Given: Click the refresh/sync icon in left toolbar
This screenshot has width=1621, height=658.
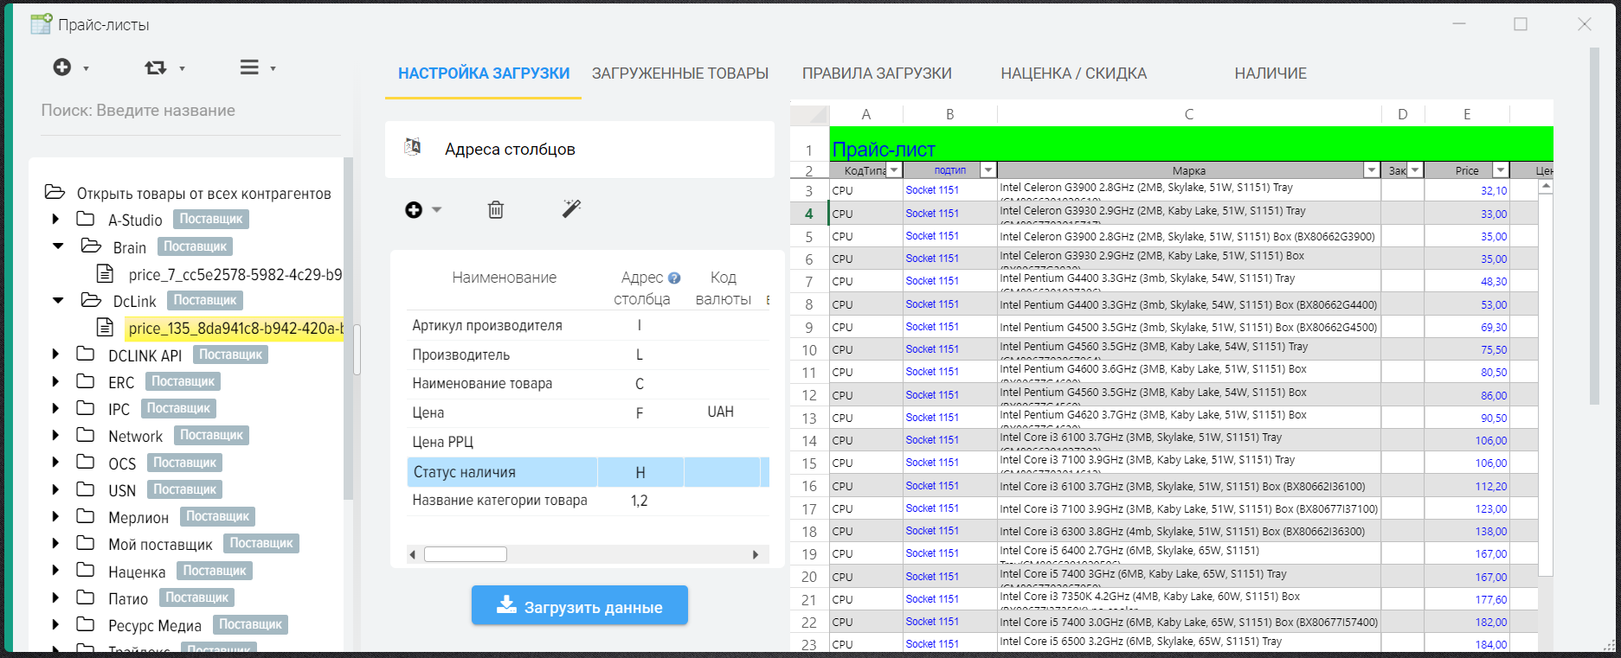Looking at the screenshot, I should pyautogui.click(x=156, y=67).
